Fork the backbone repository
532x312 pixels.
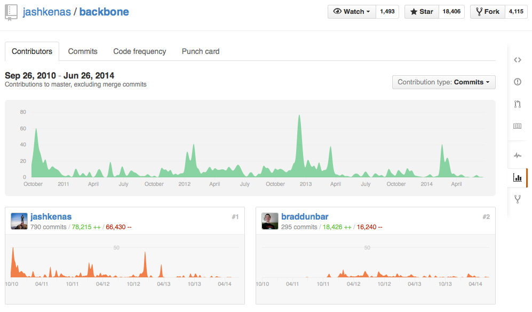pyautogui.click(x=488, y=12)
